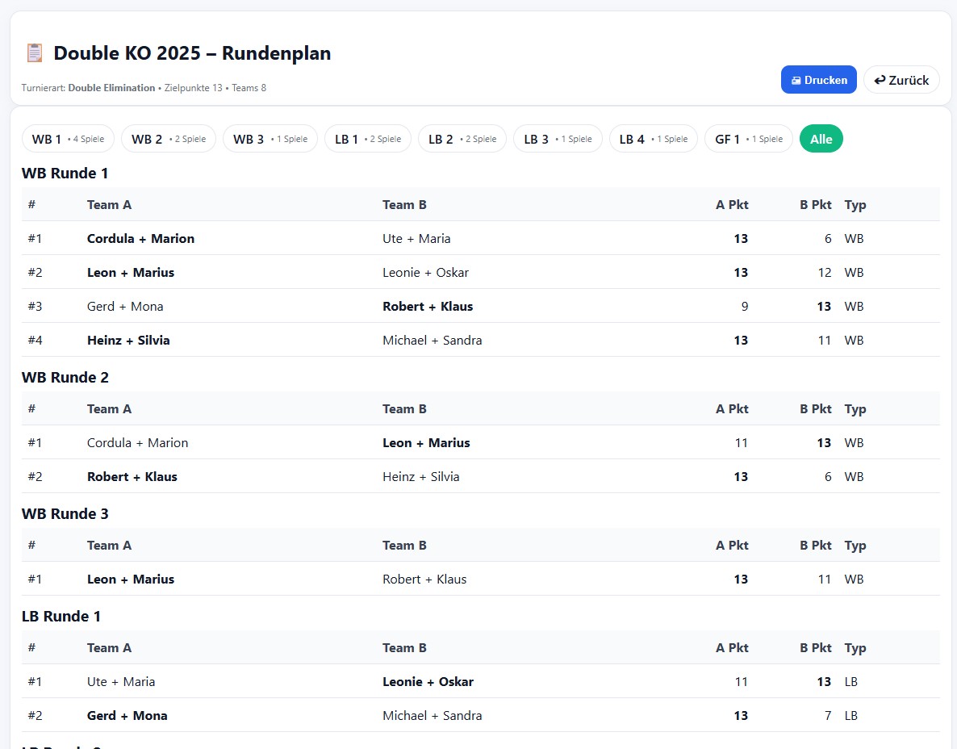
Task: Select the Leonie + Oskar row in WB Runde 1
Action: coord(425,273)
